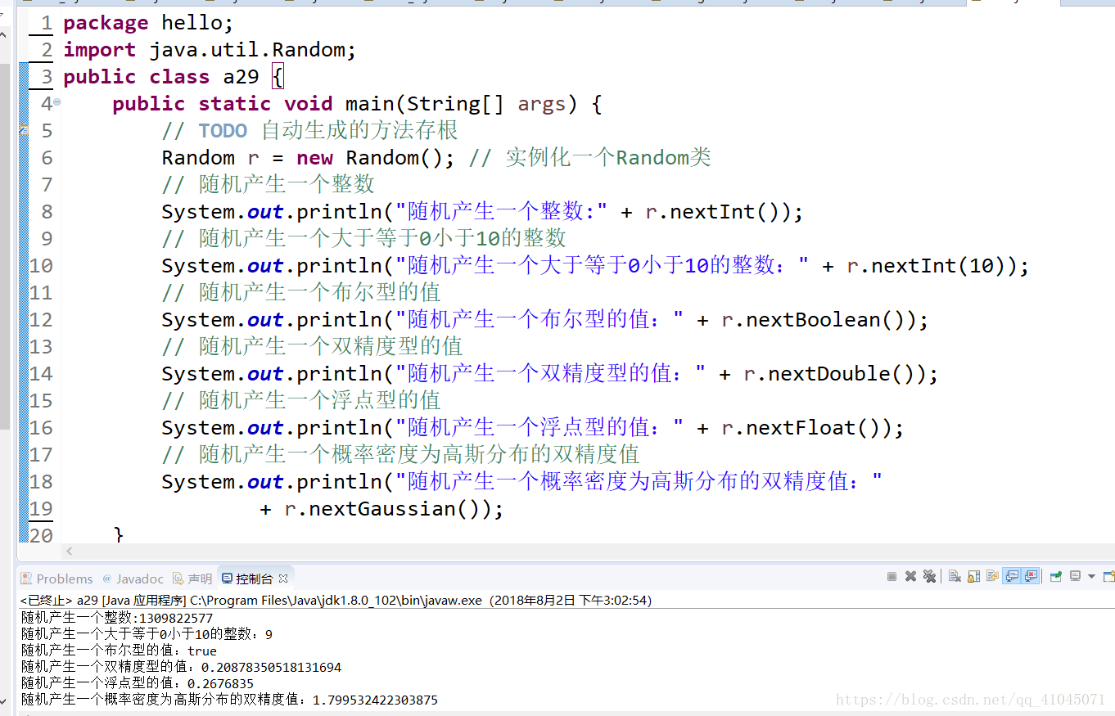Open the Display Selected Console dropdown arrow
Screen dimensions: 1115x716
(1091, 576)
